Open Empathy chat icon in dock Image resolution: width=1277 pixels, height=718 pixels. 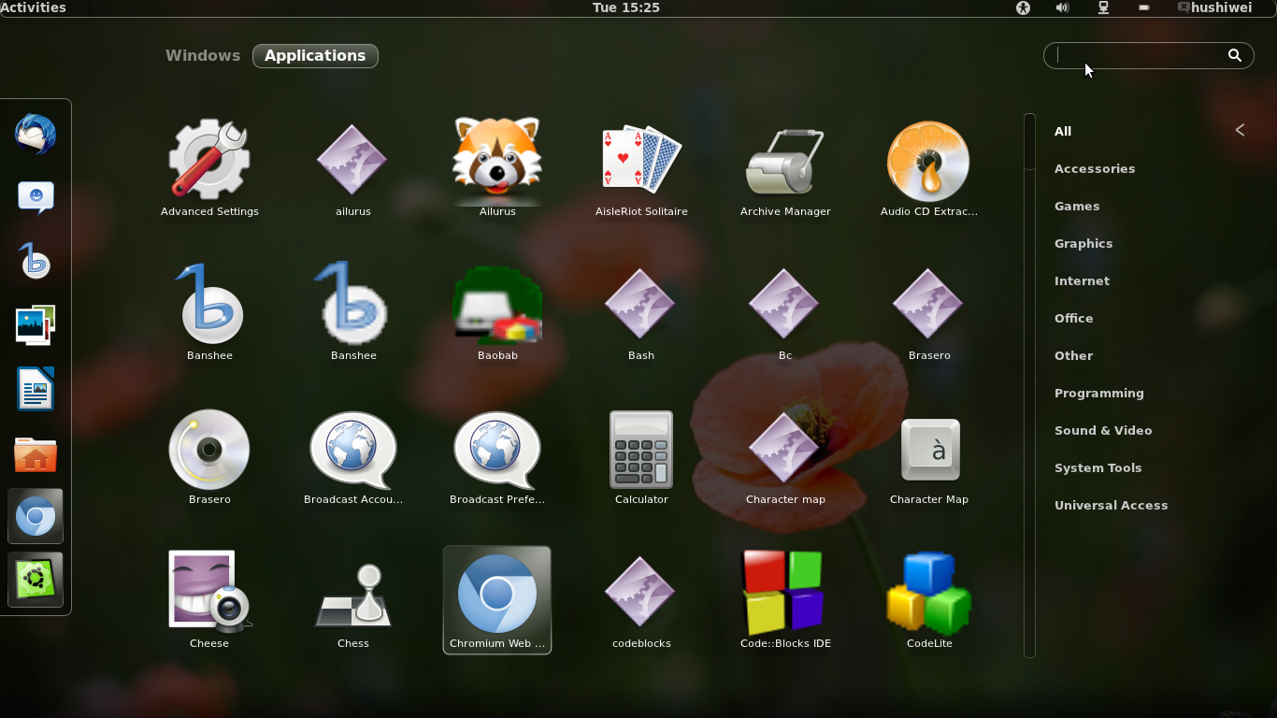pos(36,197)
